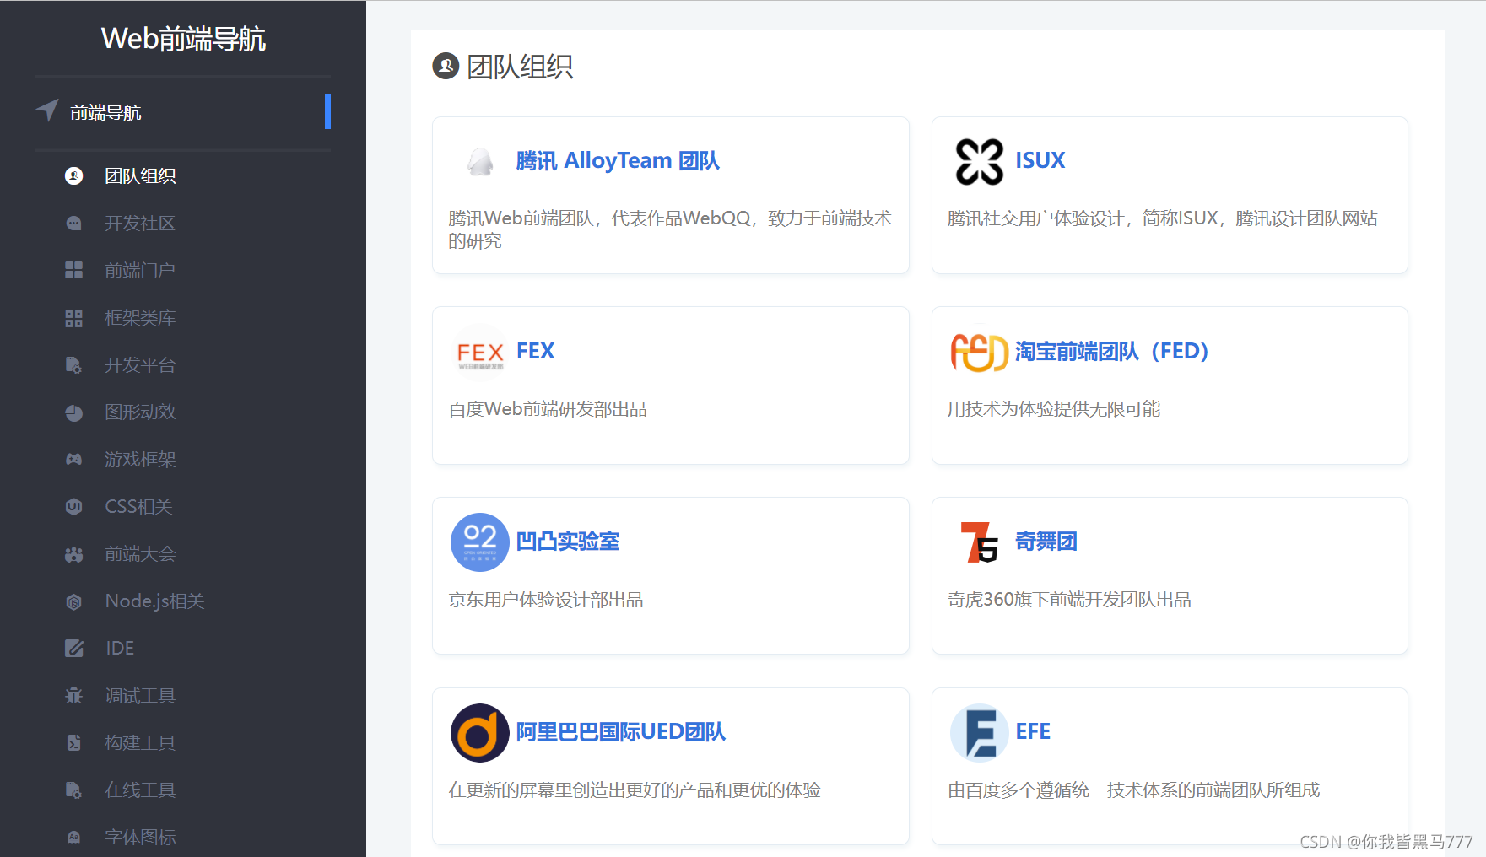This screenshot has height=857, width=1486.
Task: Click the ISUX black logo
Action: pos(980,161)
